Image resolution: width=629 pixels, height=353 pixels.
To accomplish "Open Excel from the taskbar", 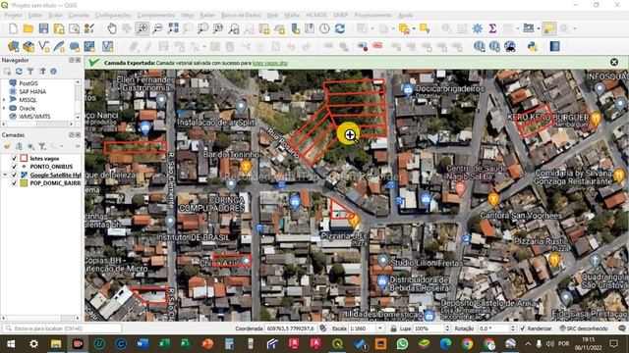I will (x=164, y=344).
